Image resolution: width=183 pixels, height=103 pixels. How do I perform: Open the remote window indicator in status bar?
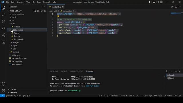(x=2, y=96)
